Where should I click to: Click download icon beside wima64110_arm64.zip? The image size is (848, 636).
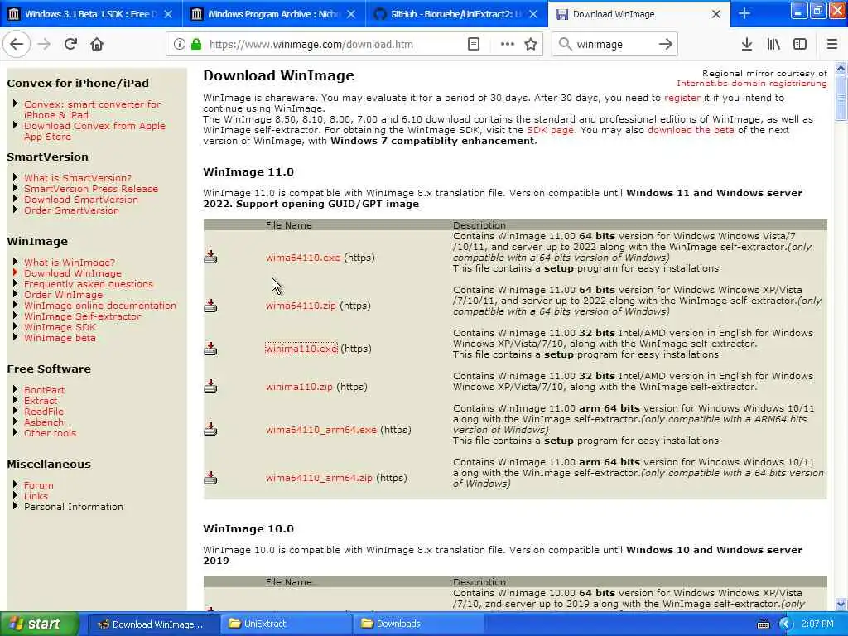(210, 478)
